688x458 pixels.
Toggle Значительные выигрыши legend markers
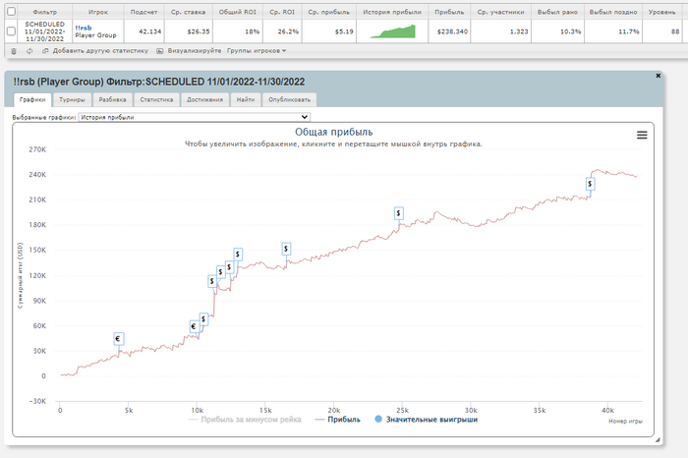(x=426, y=420)
